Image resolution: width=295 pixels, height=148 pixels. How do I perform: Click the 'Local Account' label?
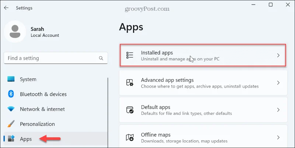point(45,35)
